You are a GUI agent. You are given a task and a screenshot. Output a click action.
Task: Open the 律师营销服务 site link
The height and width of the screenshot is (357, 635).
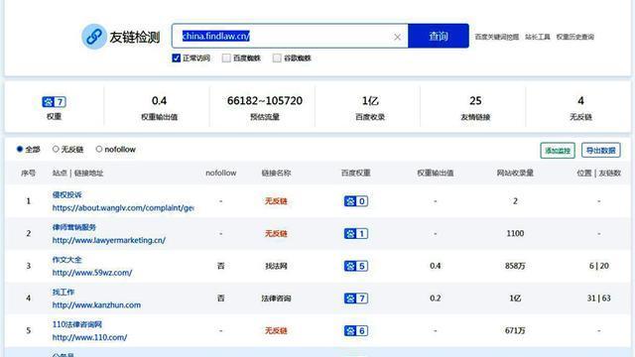click(74, 227)
